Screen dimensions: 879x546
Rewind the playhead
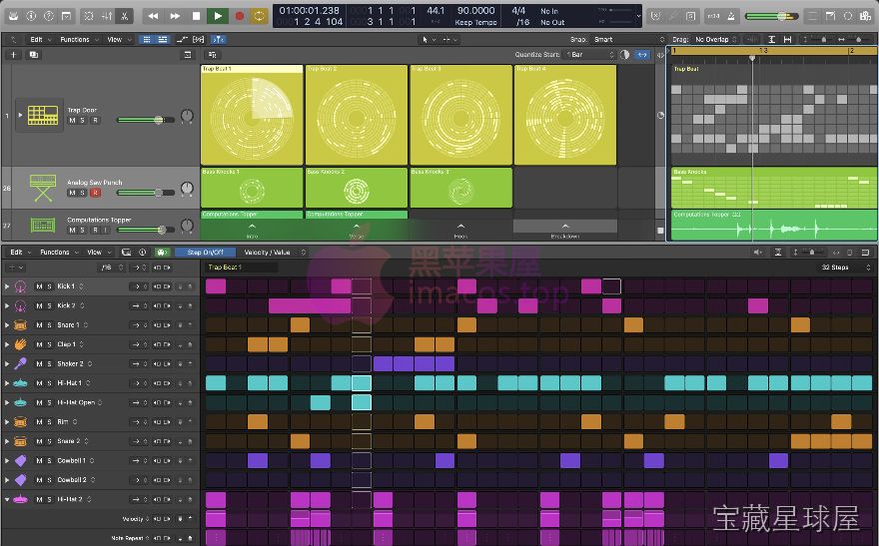coord(153,16)
